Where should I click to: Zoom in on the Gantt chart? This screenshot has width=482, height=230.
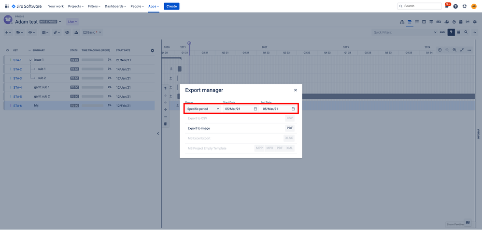pyautogui.click(x=454, y=50)
